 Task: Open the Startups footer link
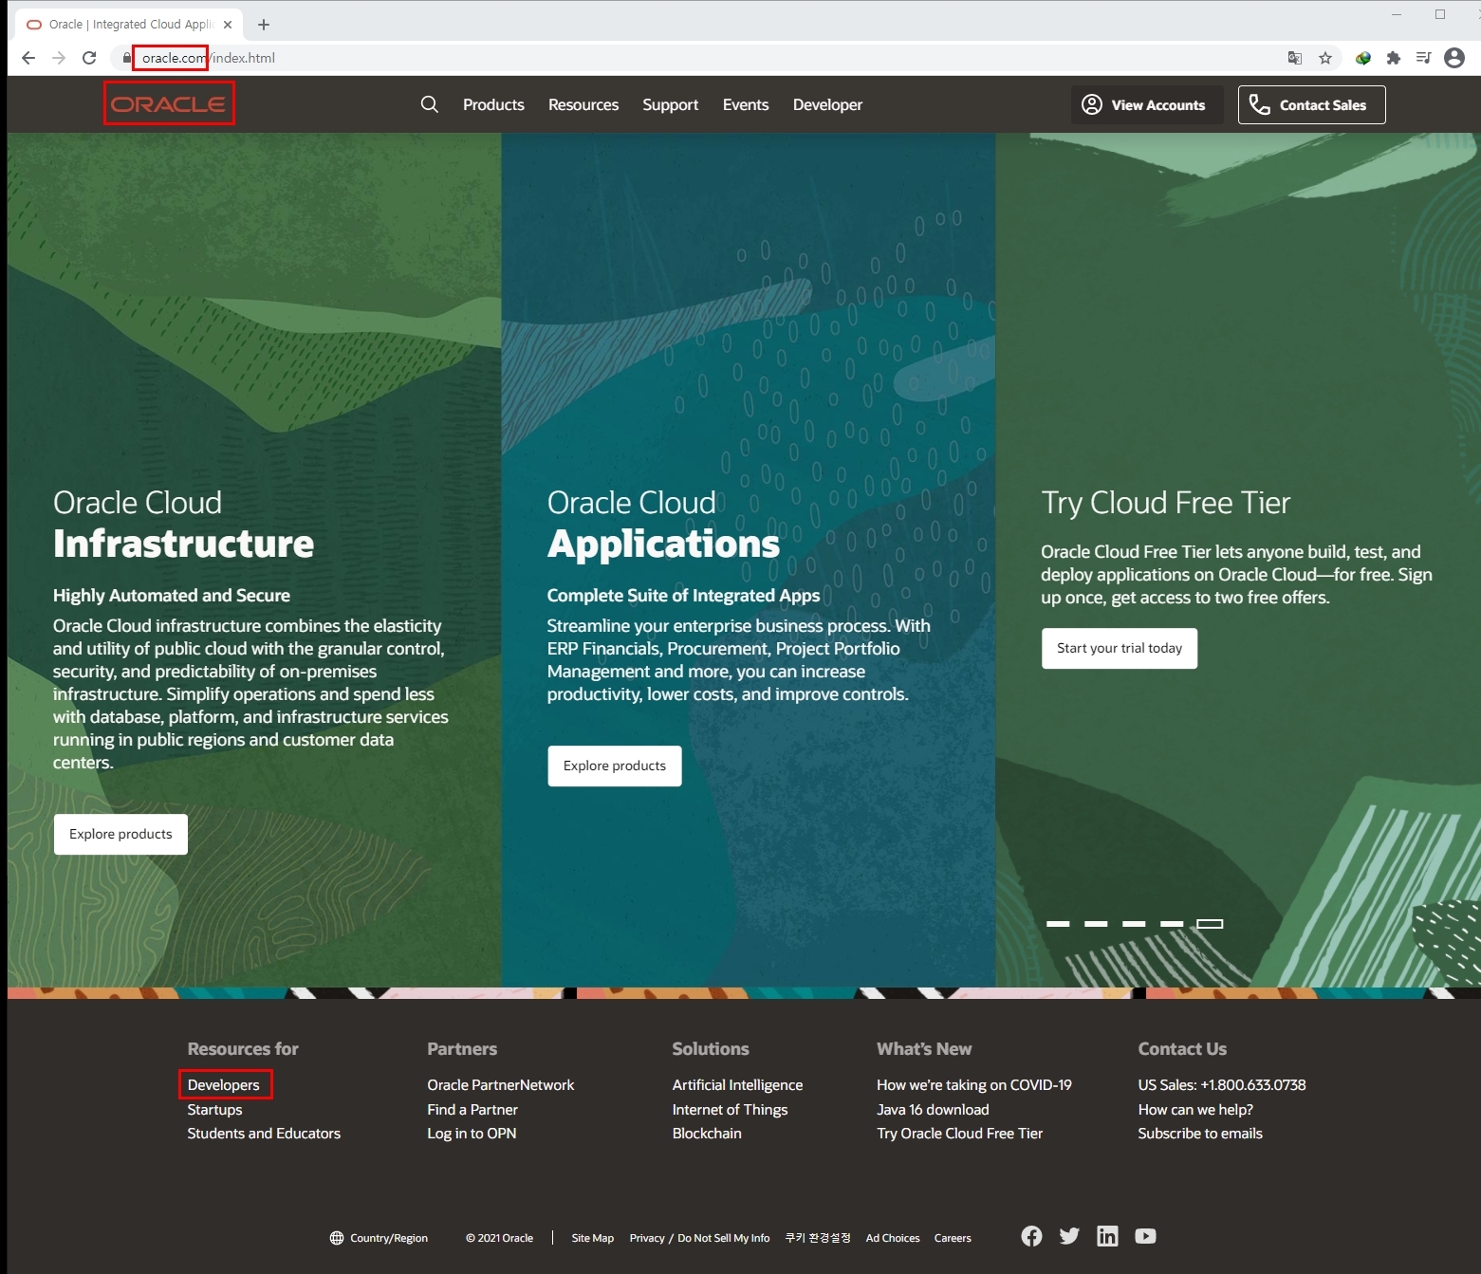pos(214,1109)
